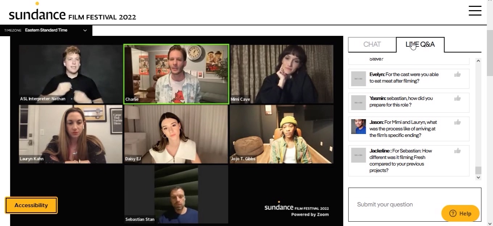
Task: Upvote Yasmin's question about role preparation
Action: (457, 98)
